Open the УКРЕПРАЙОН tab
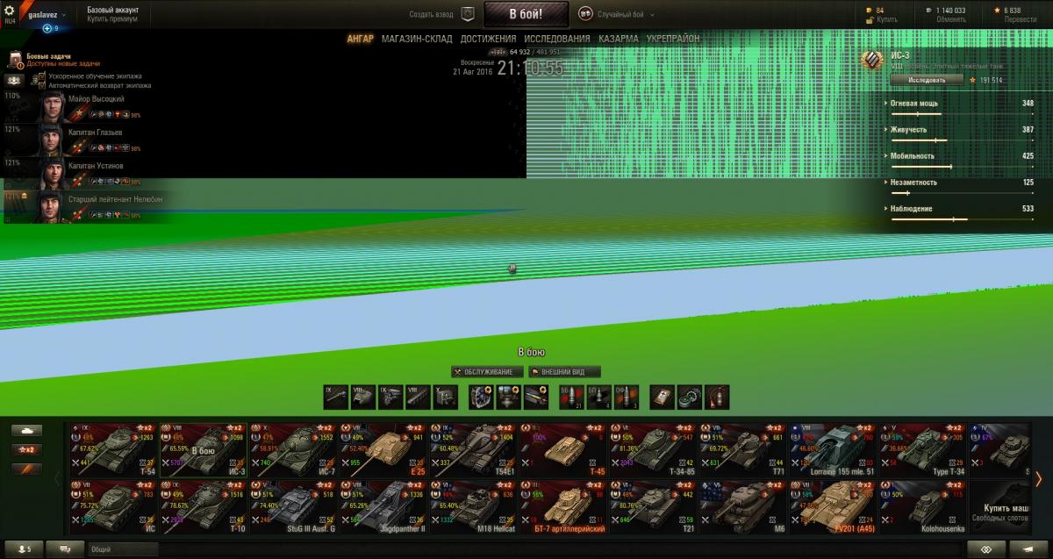The width and height of the screenshot is (1053, 559). [673, 39]
